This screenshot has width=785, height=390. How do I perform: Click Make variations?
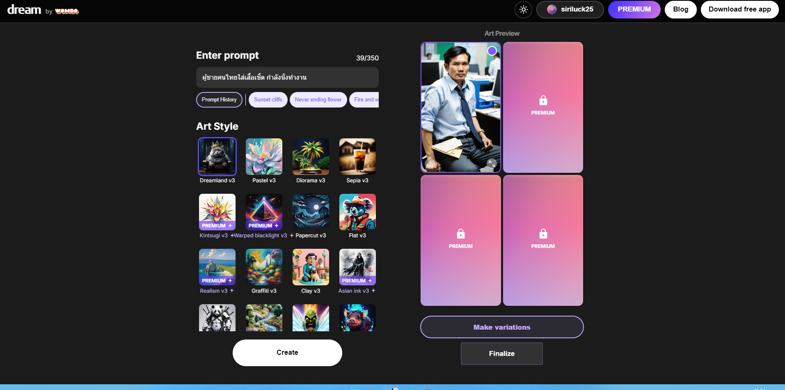[501, 327]
